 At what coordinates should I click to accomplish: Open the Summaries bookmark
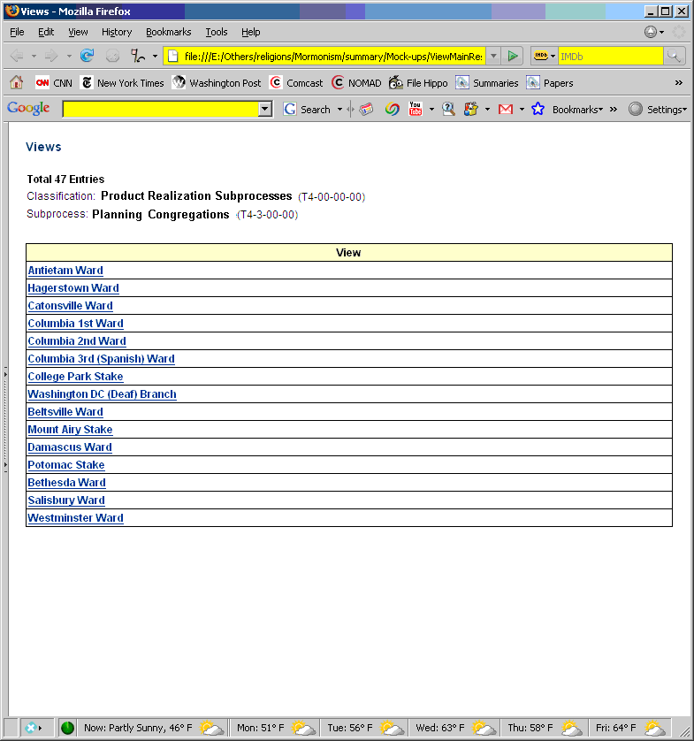tap(487, 83)
